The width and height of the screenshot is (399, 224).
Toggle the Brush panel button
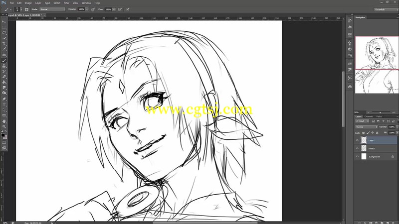click(26, 9)
